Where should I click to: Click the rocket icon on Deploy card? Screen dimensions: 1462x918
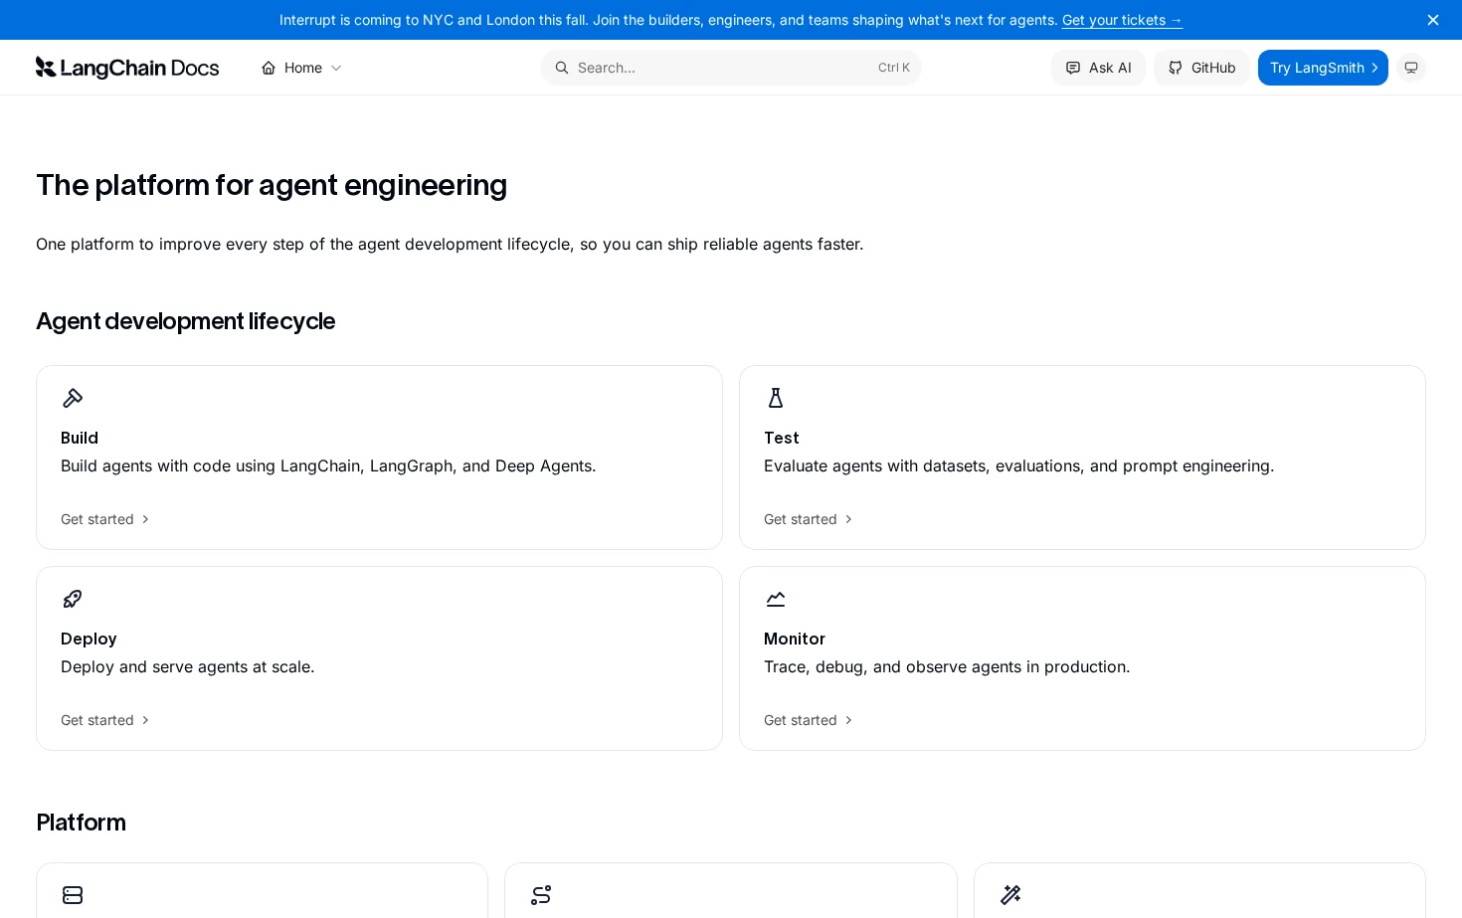pos(73,599)
